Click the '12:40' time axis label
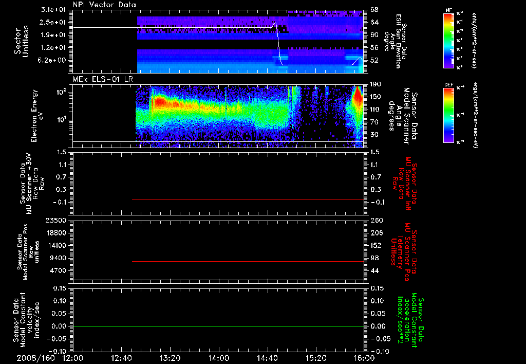This screenshot has width=526, height=364. pos(121,358)
